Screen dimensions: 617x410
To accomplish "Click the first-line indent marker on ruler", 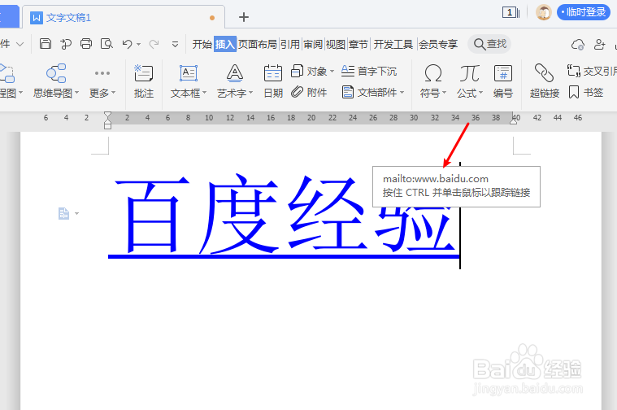I will pyautogui.click(x=107, y=115).
